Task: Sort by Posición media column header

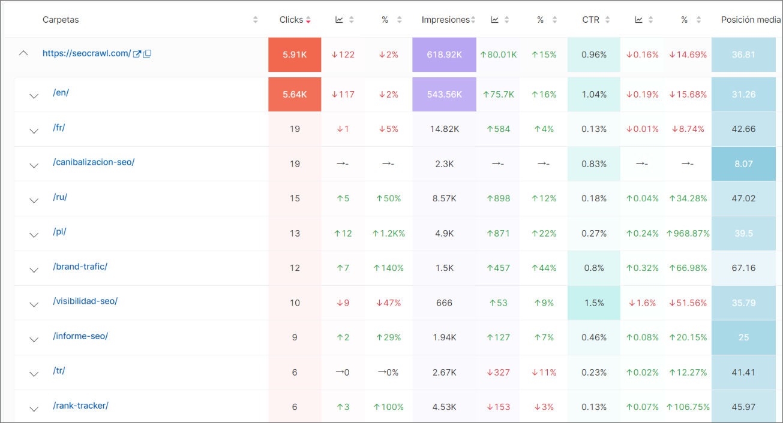Action: click(751, 20)
